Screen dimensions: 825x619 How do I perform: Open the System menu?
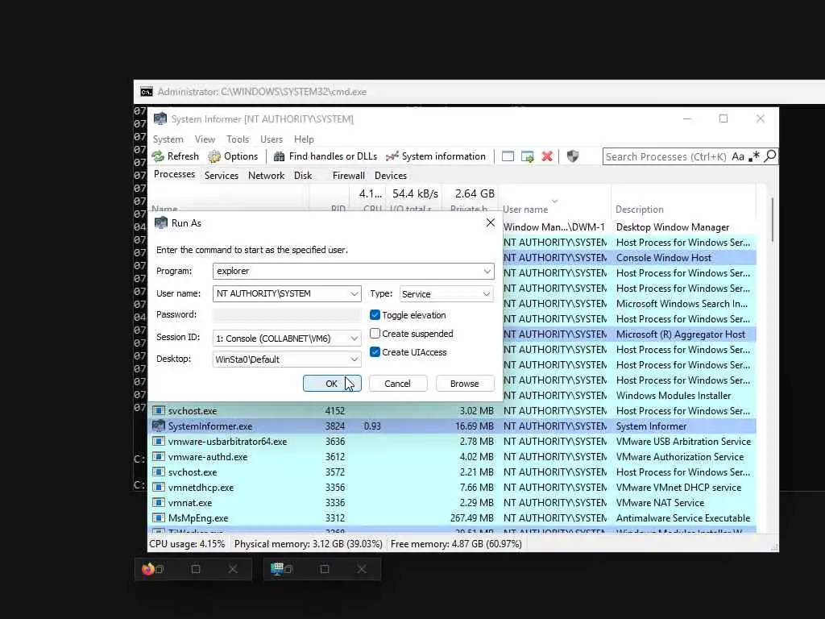168,139
